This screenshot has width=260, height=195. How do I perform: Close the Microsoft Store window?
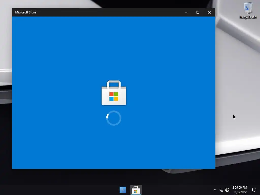(209, 12)
